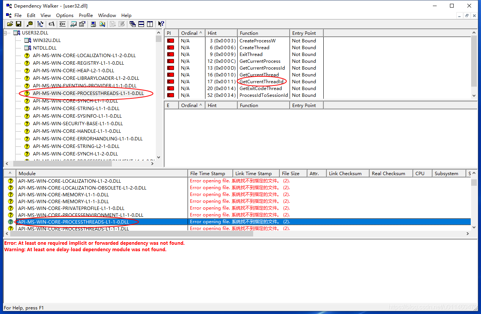481x314 pixels.
Task: Click the Cascade windows toolbar icon
Action: [x=133, y=24]
